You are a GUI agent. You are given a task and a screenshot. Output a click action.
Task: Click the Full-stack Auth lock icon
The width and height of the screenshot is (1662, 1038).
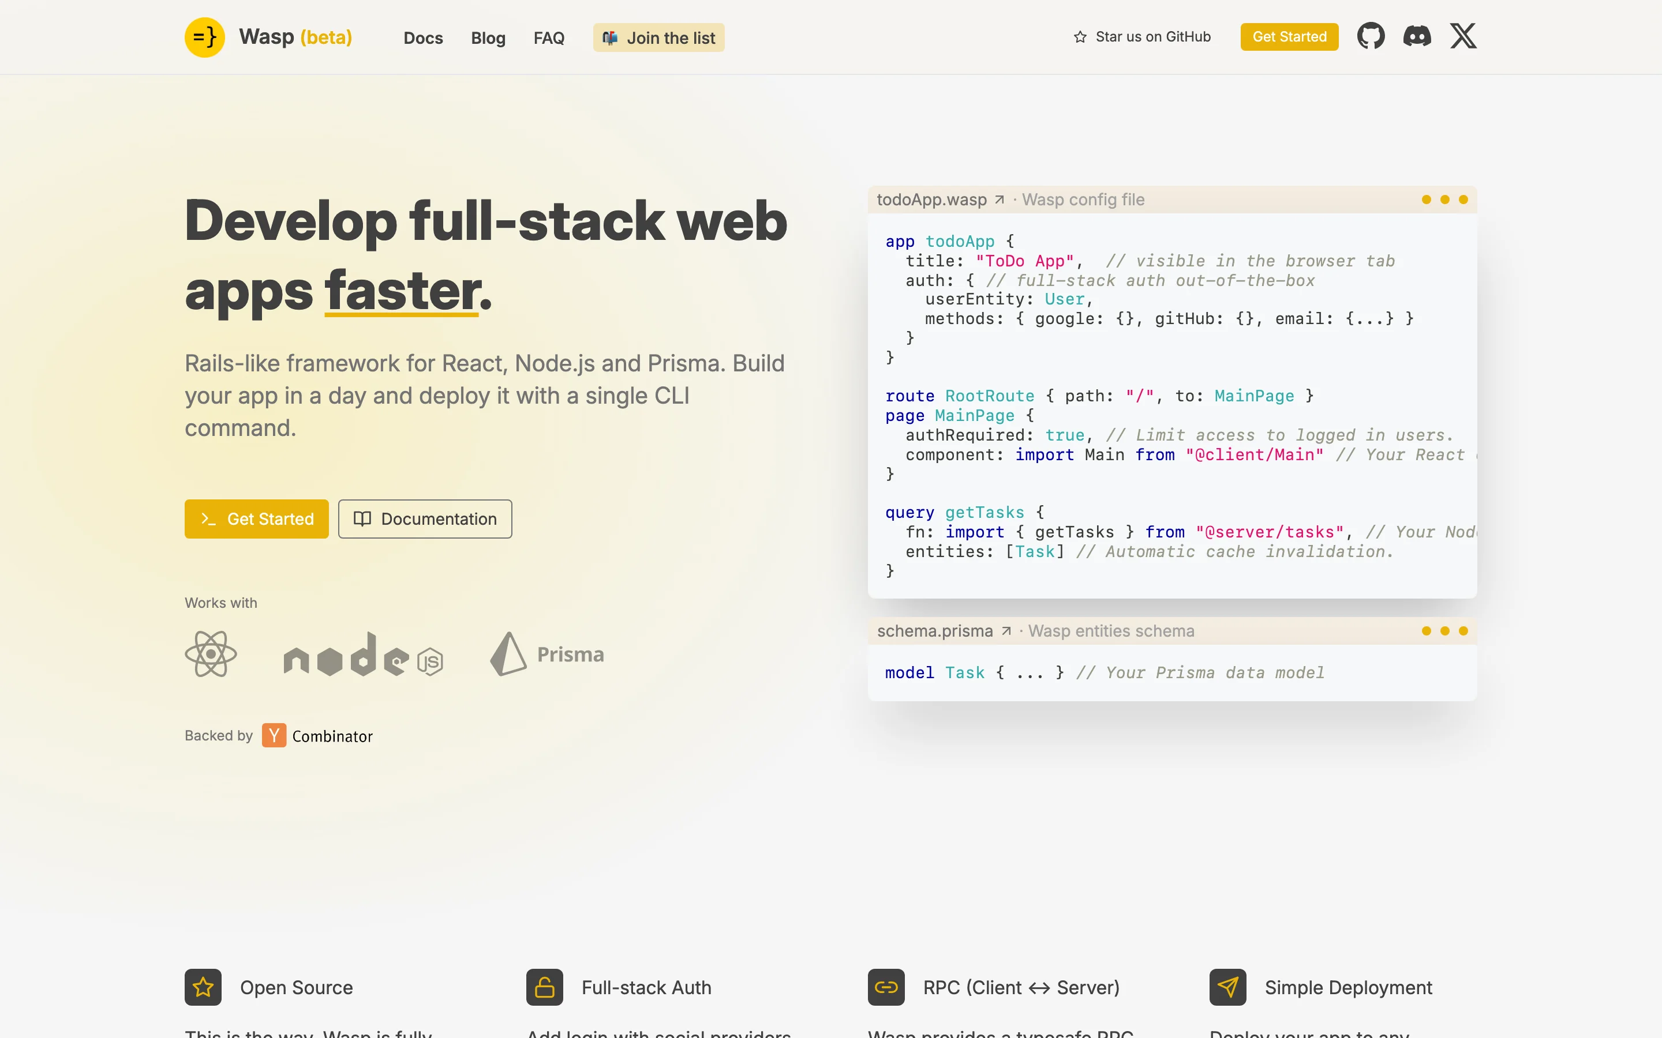point(545,987)
